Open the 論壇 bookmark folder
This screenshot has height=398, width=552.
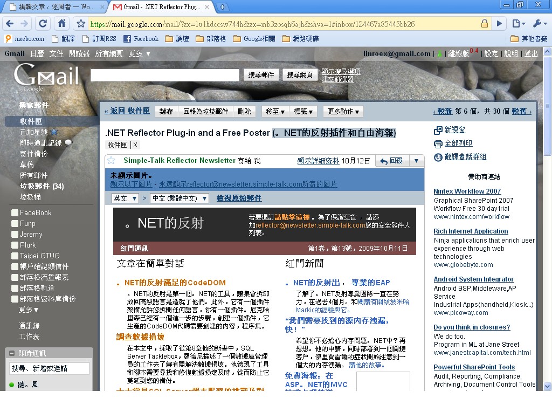[177, 39]
